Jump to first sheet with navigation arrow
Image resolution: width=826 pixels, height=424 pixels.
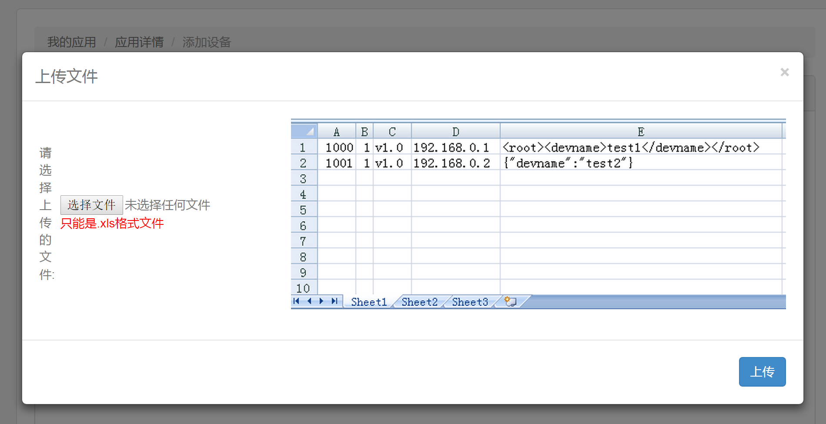(296, 301)
